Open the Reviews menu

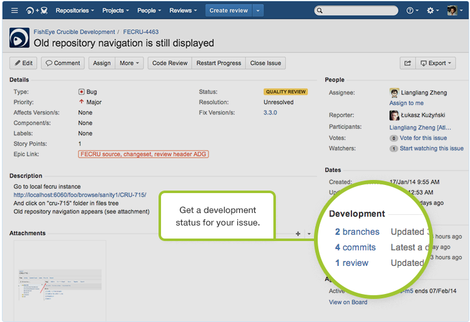[x=183, y=11]
